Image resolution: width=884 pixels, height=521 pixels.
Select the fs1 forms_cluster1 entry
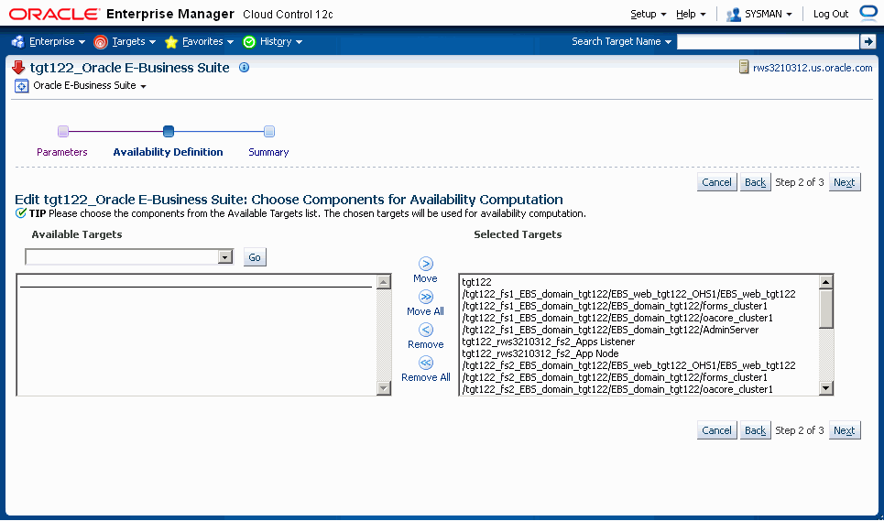pyautogui.click(x=640, y=306)
